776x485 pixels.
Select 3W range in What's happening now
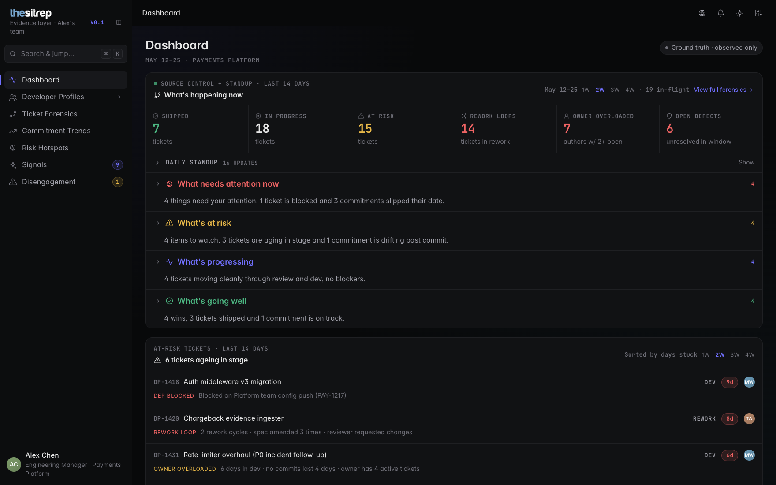615,90
